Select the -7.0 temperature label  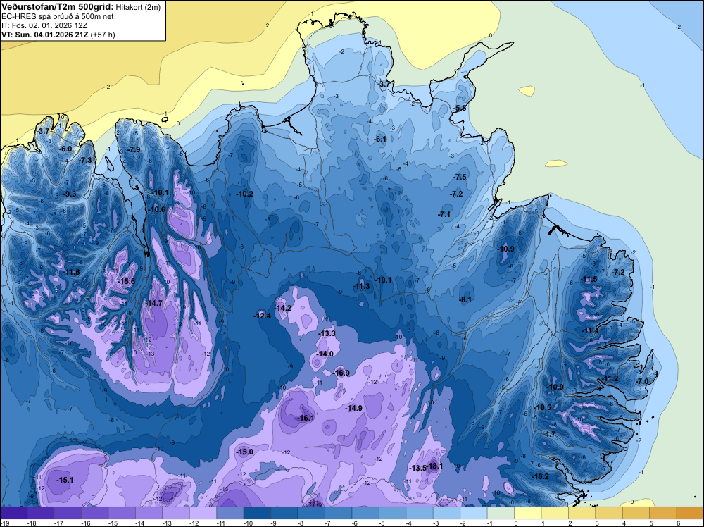642,381
